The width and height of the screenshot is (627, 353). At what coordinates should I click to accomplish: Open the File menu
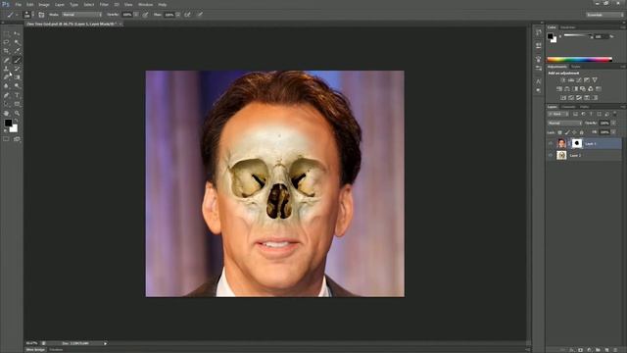coord(18,4)
